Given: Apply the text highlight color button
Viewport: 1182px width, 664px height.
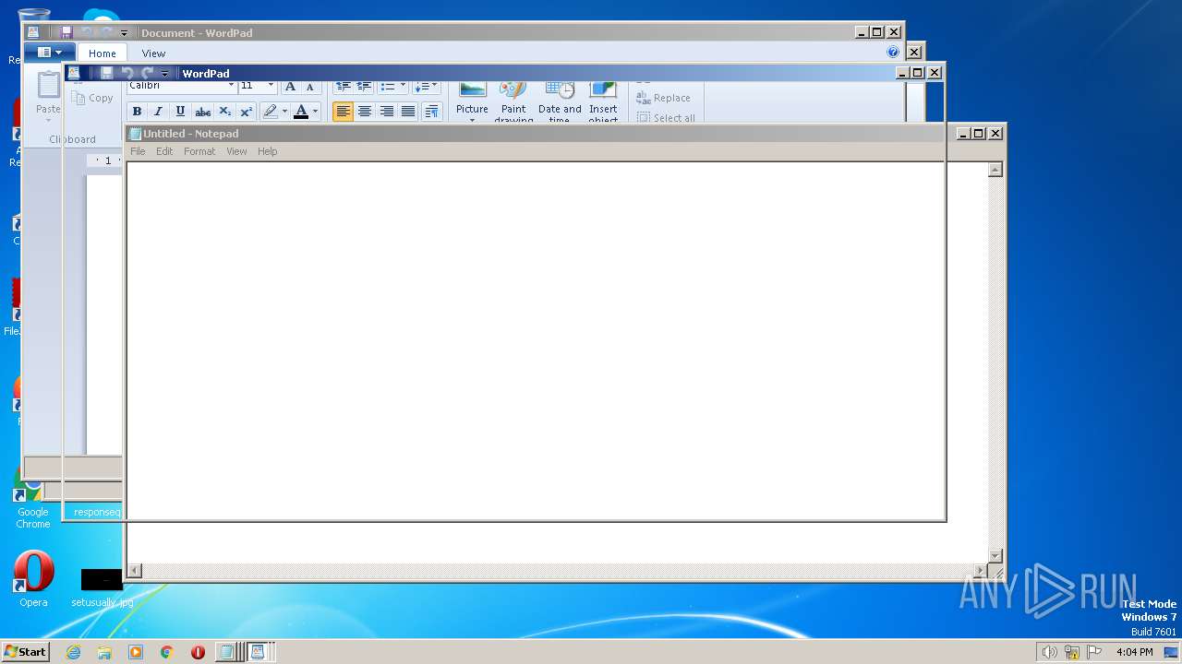Looking at the screenshot, I should [x=270, y=112].
